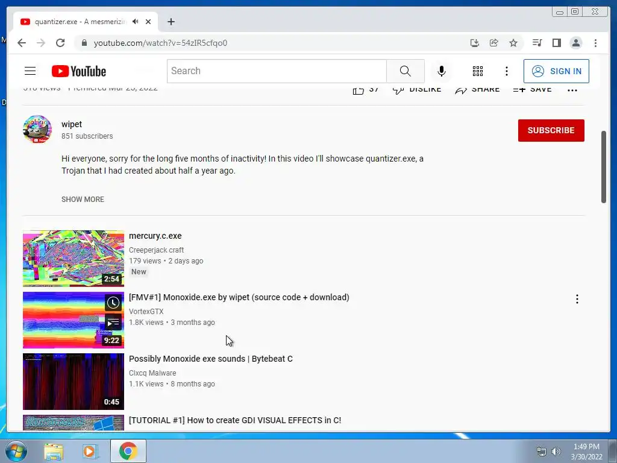Open network tray icon
This screenshot has height=463, width=617.
click(x=542, y=452)
